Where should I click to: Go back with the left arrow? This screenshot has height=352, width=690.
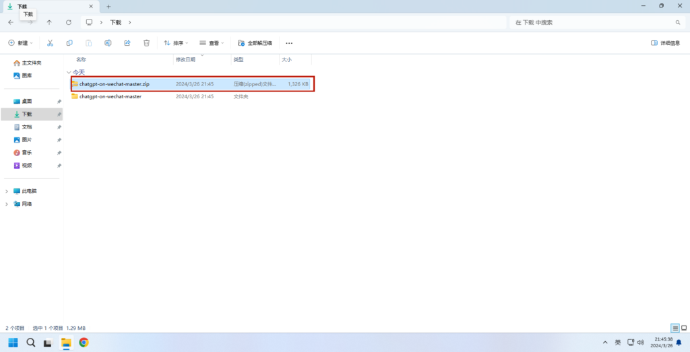[11, 22]
